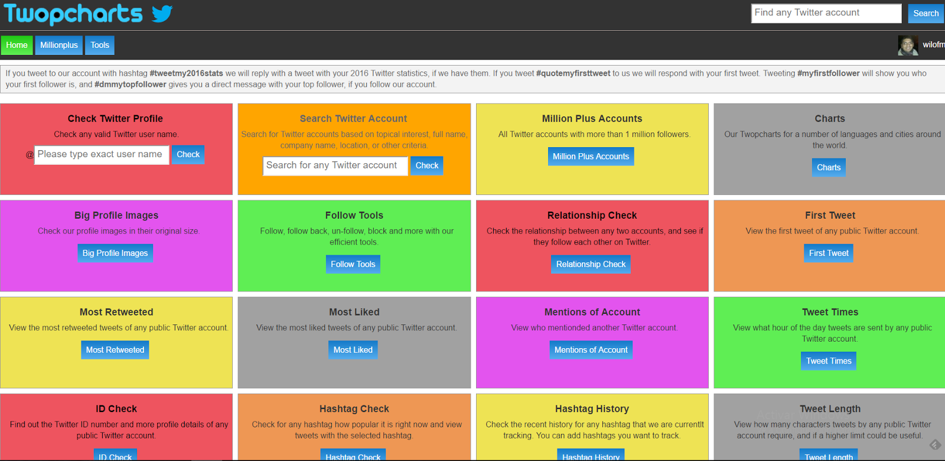The height and width of the screenshot is (461, 945).
Task: Focus the 'Find any Twitter account' field
Action: 826,13
